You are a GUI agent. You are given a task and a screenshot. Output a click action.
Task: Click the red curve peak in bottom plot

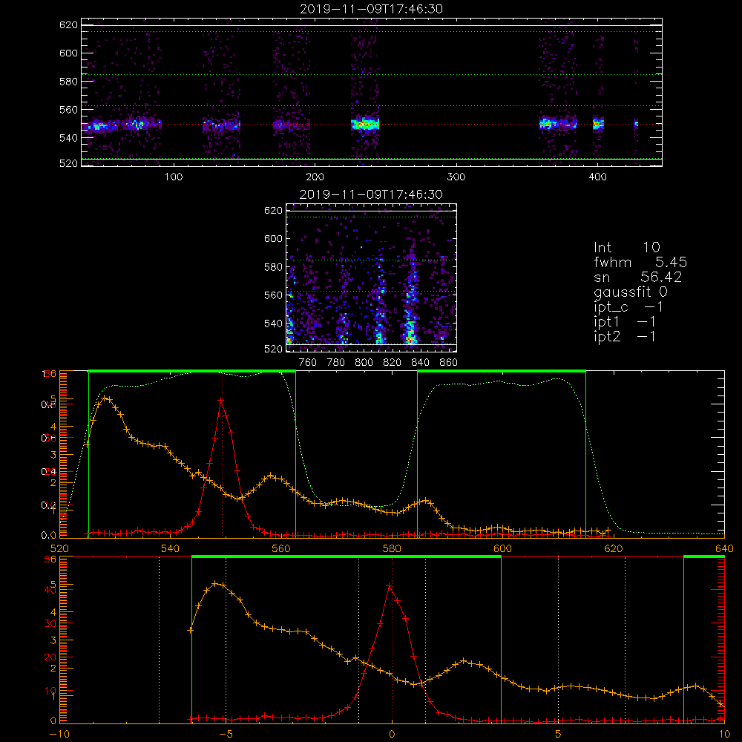click(390, 586)
